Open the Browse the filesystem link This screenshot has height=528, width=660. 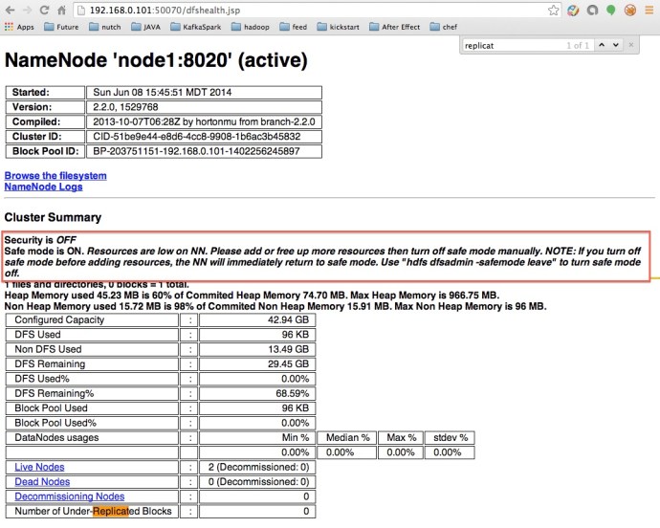[x=55, y=175]
